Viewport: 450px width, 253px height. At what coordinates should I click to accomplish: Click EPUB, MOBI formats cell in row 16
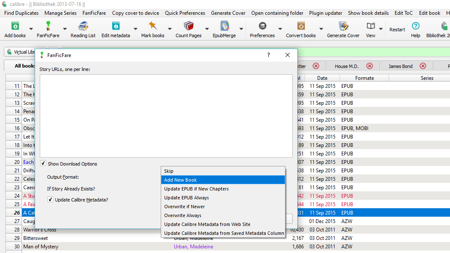tap(355, 128)
